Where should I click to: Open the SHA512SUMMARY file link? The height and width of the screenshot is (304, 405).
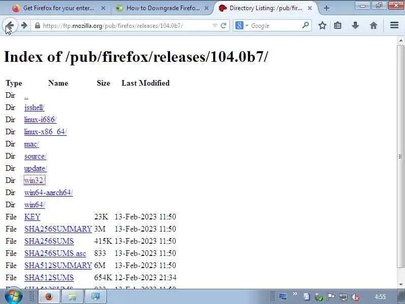[x=58, y=265]
